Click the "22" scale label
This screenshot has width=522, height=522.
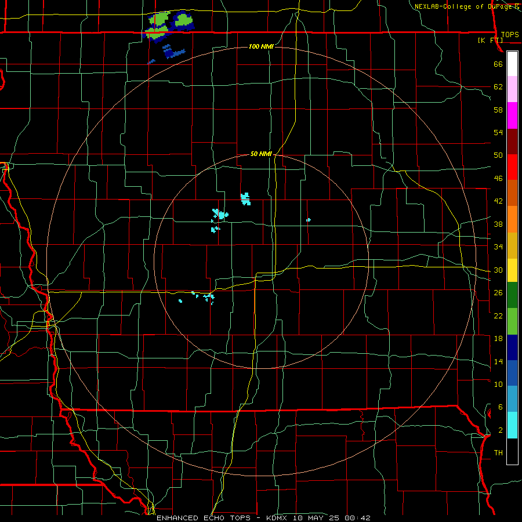point(498,316)
